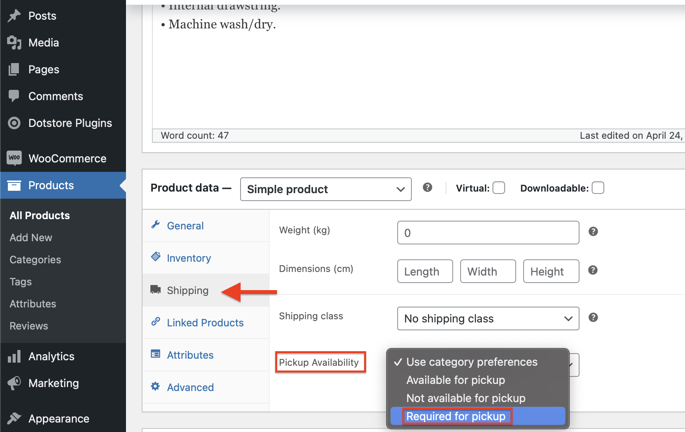Click the Shipping truck icon
The image size is (685, 432).
155,290
